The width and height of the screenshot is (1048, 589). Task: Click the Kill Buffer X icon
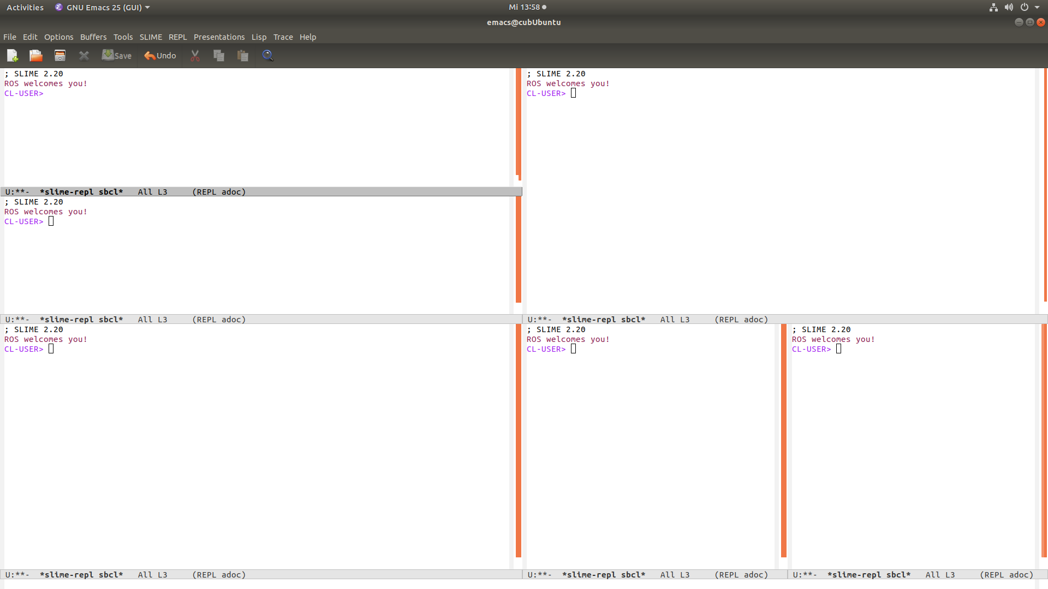[84, 56]
